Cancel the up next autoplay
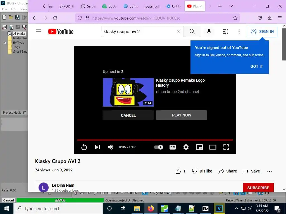 click(128, 115)
